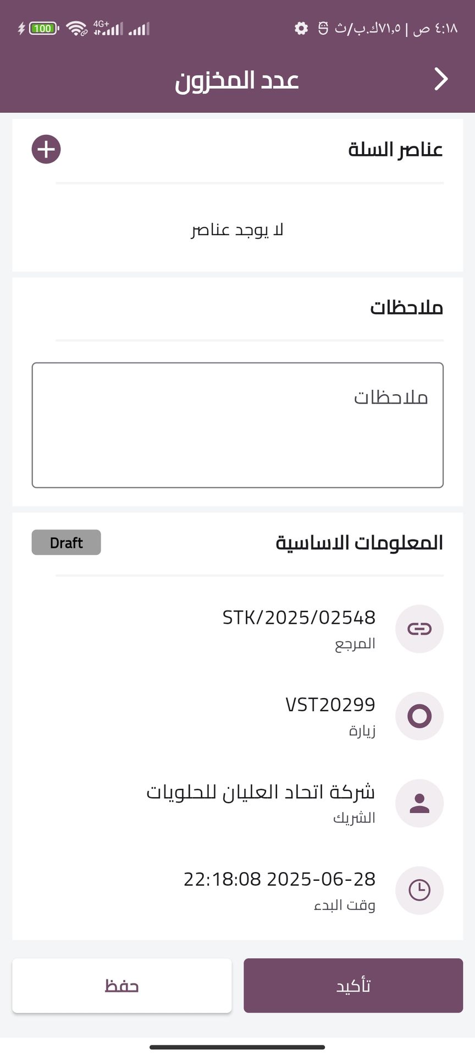Tap the battery indicator showing 100
The height and width of the screenshot is (1057, 475).
[43, 28]
